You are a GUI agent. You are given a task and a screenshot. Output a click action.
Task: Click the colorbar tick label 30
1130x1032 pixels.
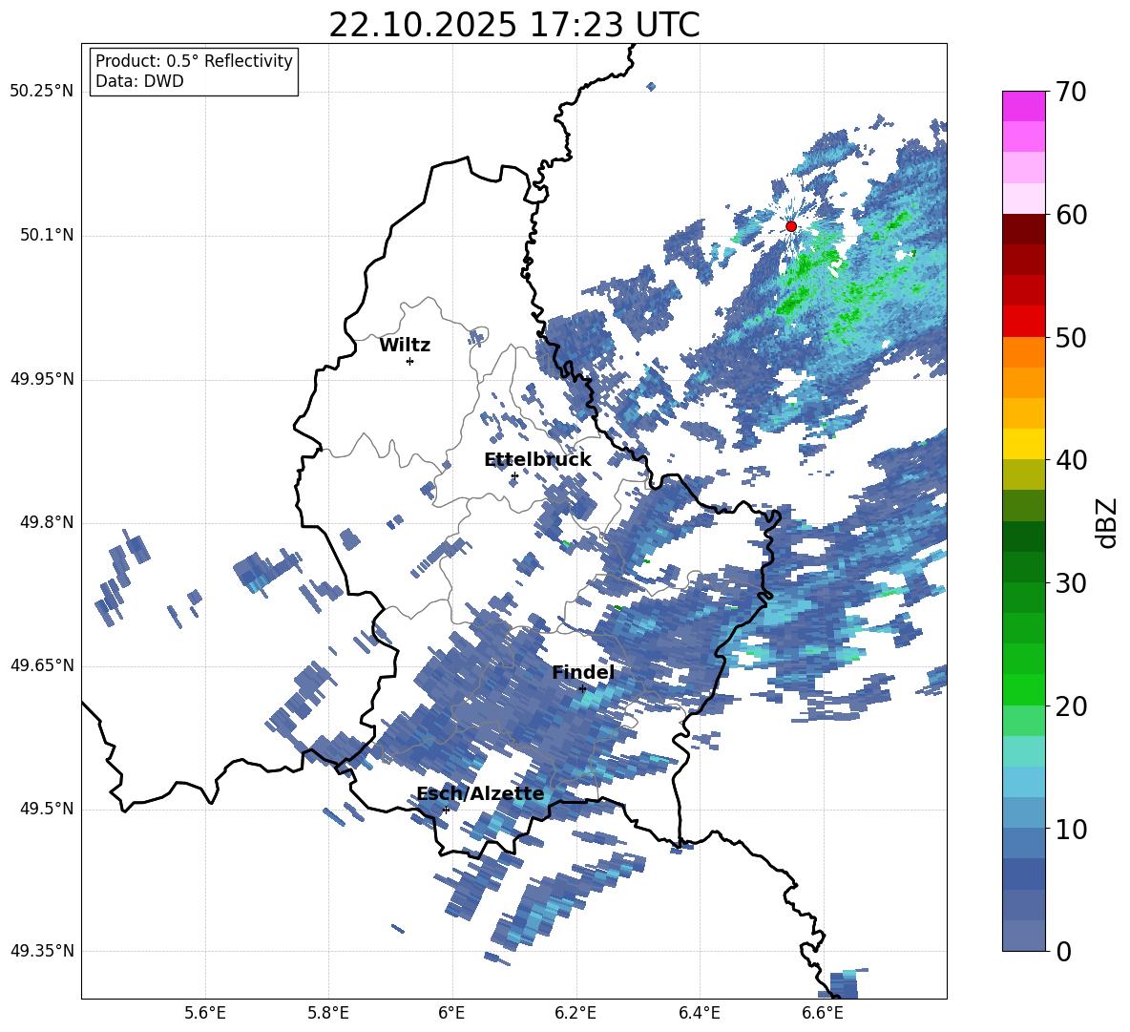(x=1071, y=583)
